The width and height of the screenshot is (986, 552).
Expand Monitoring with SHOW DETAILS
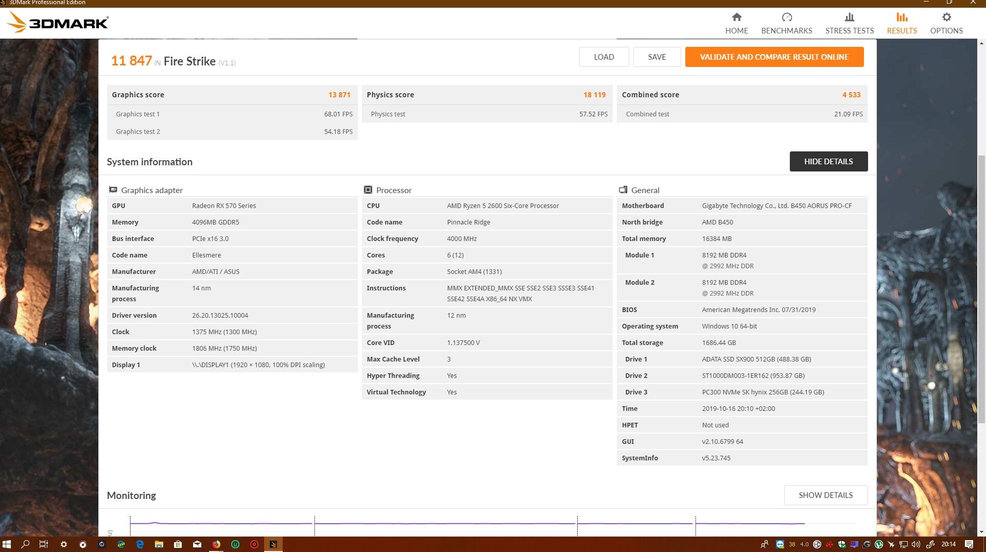pos(825,495)
